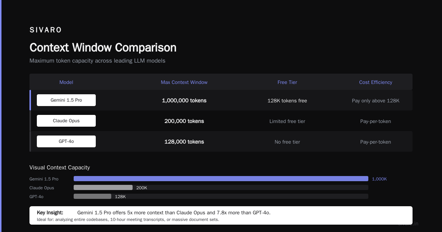Click the 200K bar value label
442x232 pixels.
coord(141,188)
